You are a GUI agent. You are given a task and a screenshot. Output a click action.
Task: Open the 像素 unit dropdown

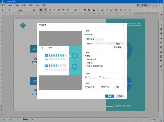[x=119, y=43]
